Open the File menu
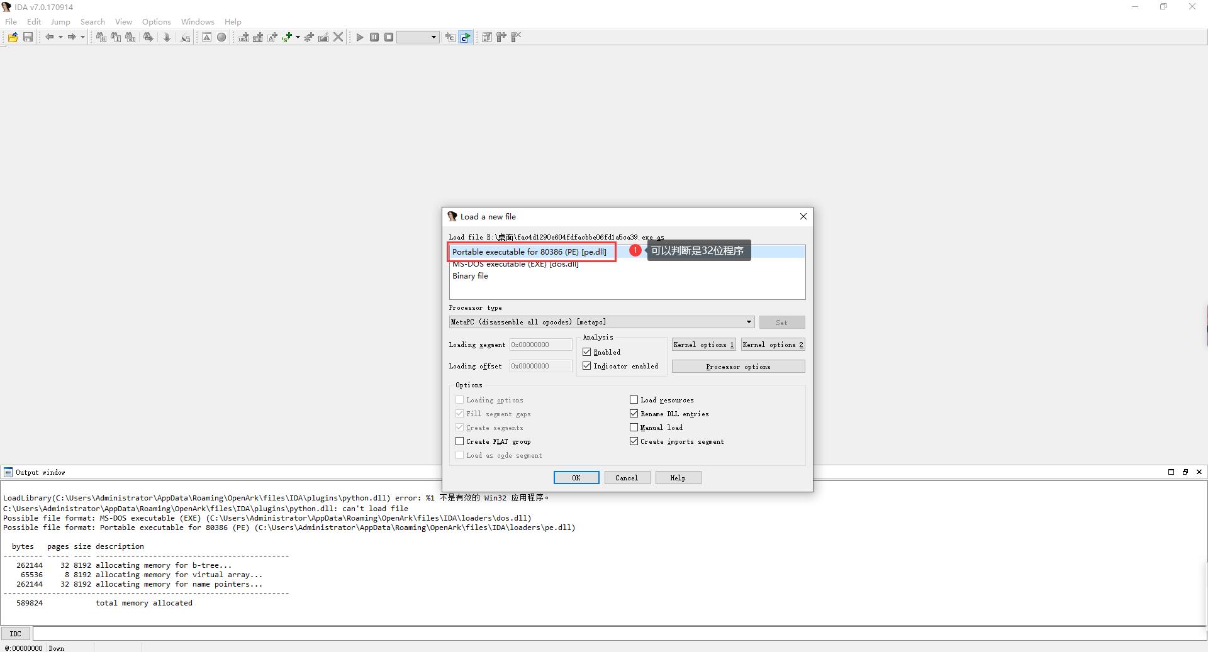The height and width of the screenshot is (652, 1208). [x=11, y=21]
